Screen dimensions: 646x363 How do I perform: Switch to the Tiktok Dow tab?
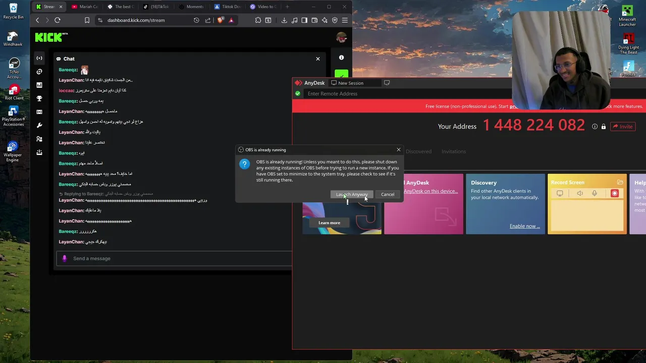[x=228, y=7]
